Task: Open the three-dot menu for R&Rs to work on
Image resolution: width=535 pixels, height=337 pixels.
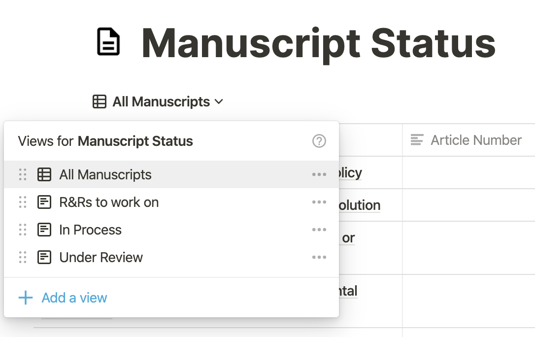Action: click(319, 202)
